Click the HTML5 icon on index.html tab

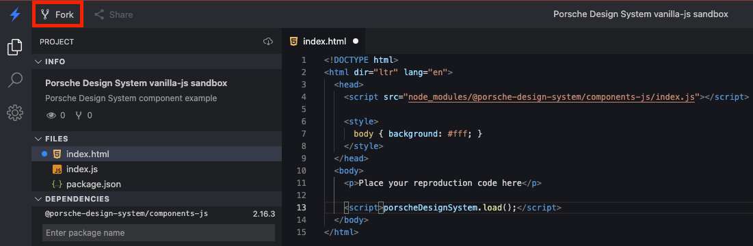click(x=293, y=42)
